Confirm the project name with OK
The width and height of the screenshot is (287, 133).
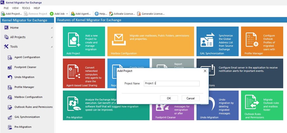[169, 98]
